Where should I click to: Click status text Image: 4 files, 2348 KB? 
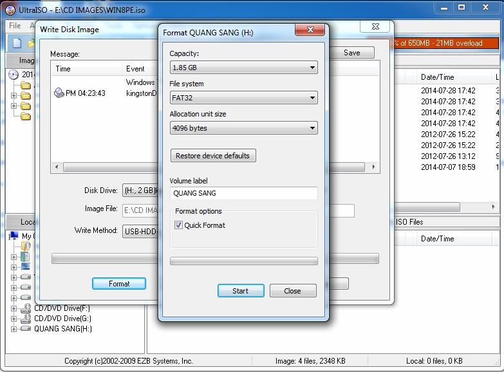tap(310, 361)
